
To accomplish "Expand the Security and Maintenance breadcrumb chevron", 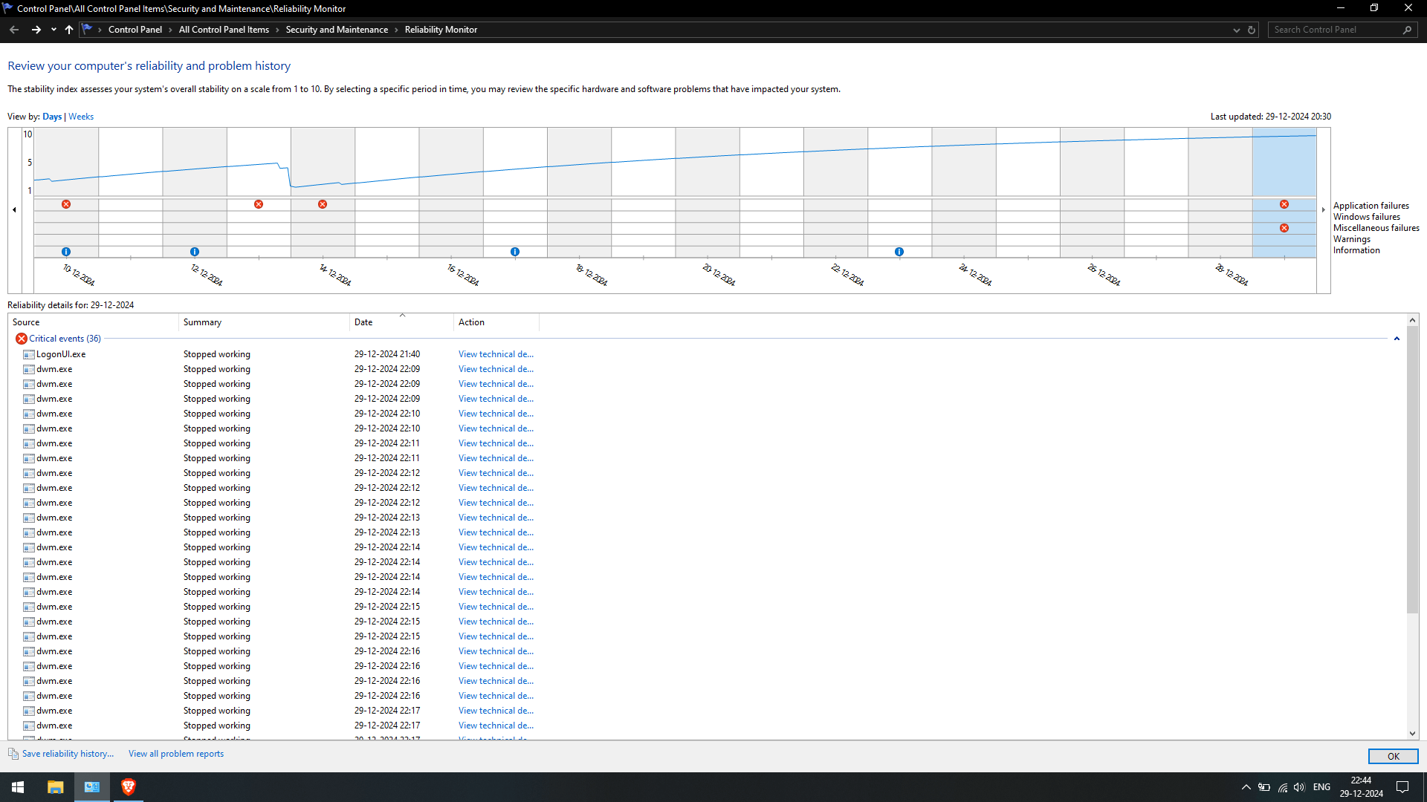I will click(396, 30).
